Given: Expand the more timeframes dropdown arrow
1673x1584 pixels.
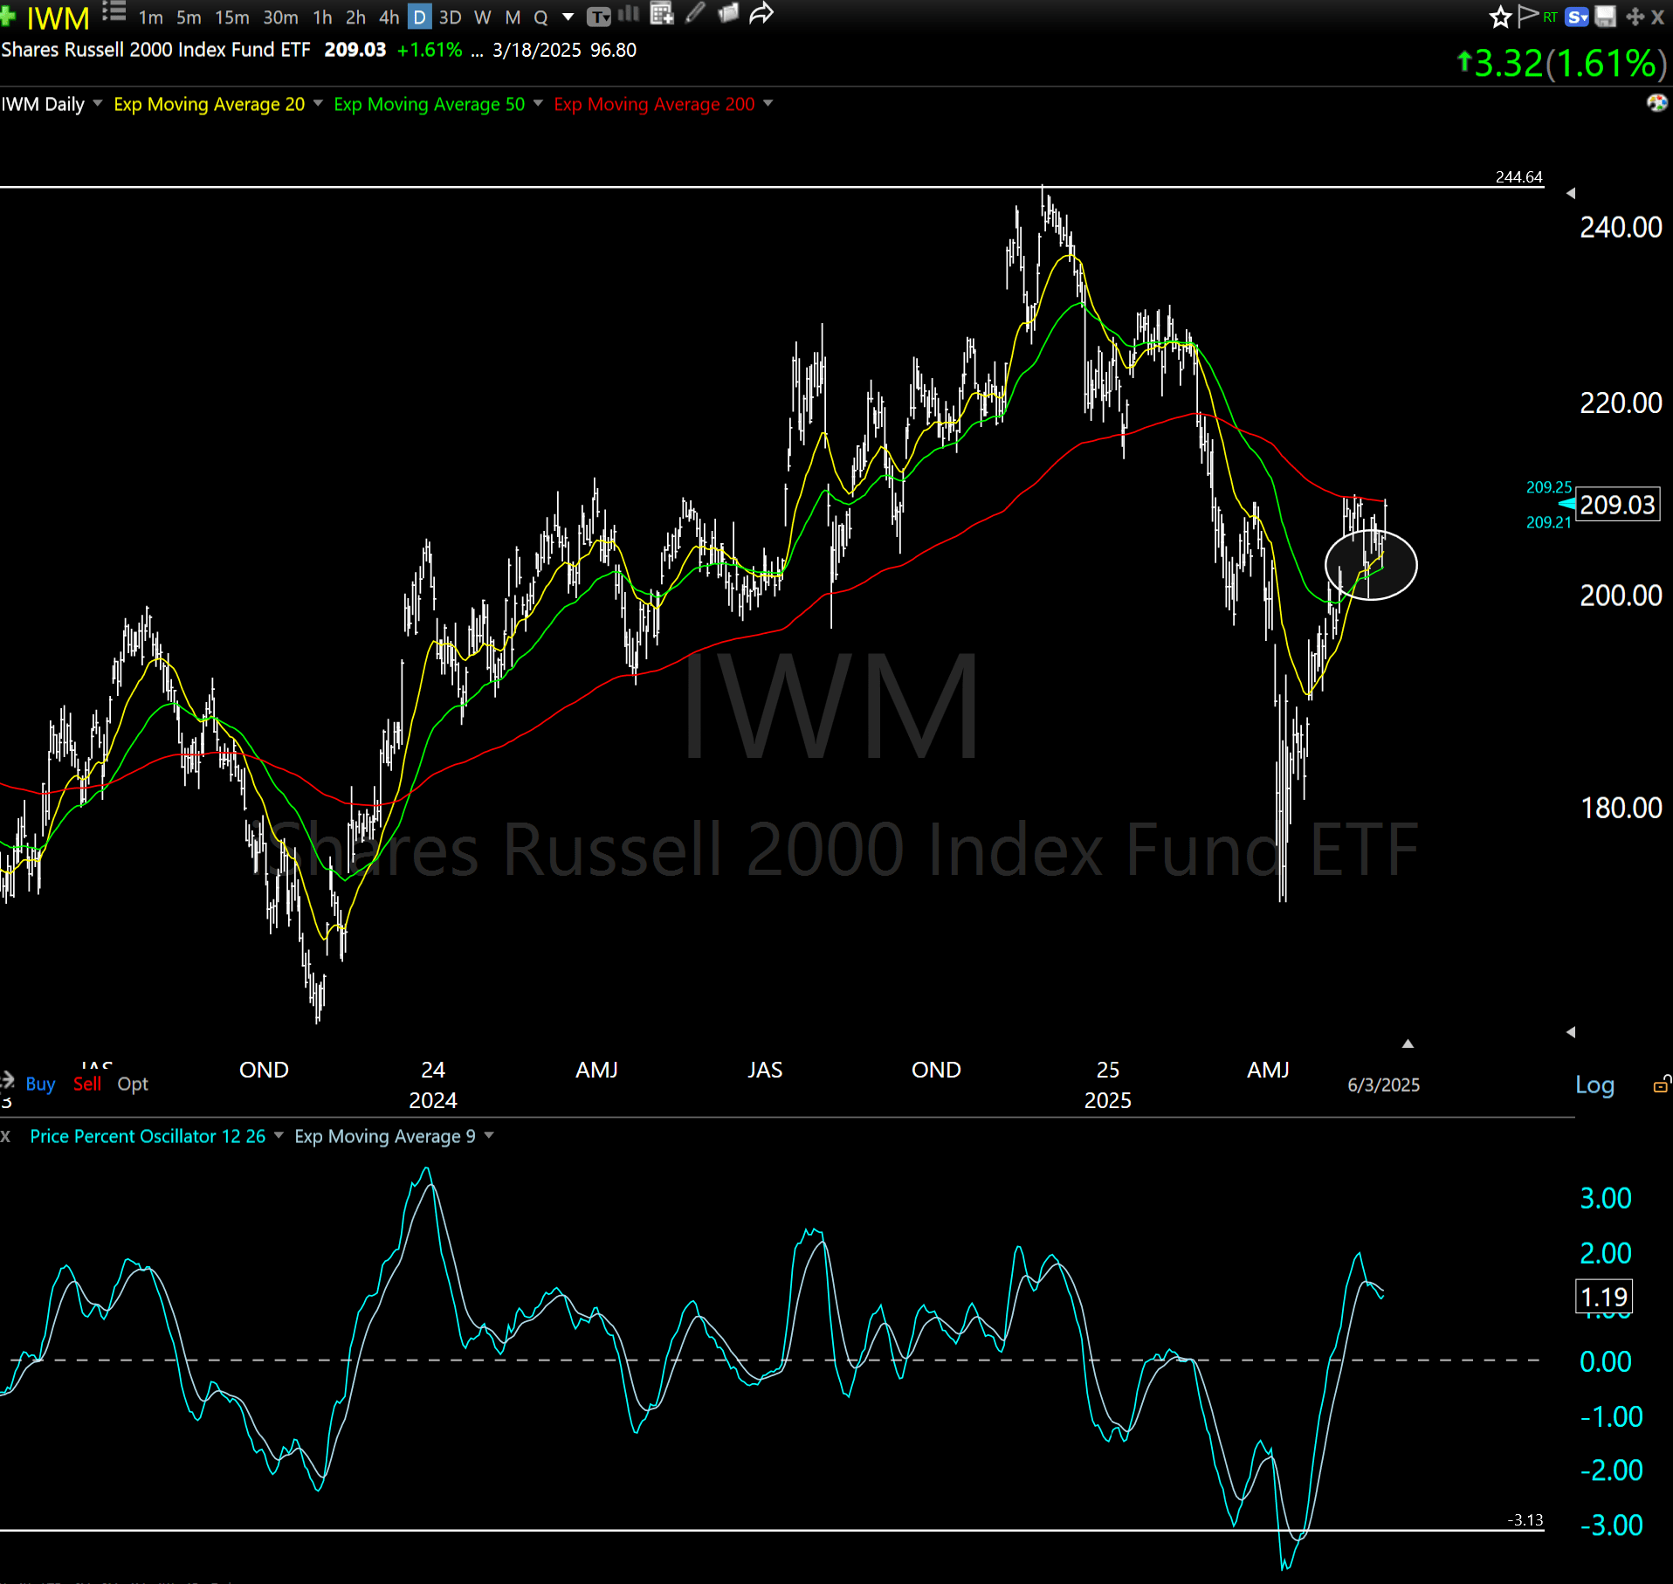Looking at the screenshot, I should click(x=568, y=17).
